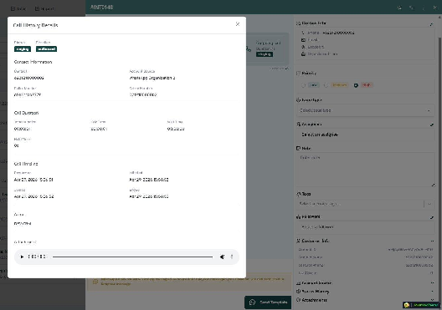Image resolution: width=442 pixels, height=310 pixels.
Task: Click the contact phone number in sidebar
Action: (x=338, y=33)
